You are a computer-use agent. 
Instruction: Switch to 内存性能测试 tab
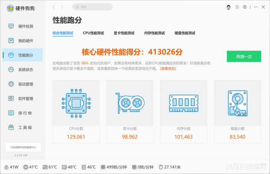click(154, 33)
